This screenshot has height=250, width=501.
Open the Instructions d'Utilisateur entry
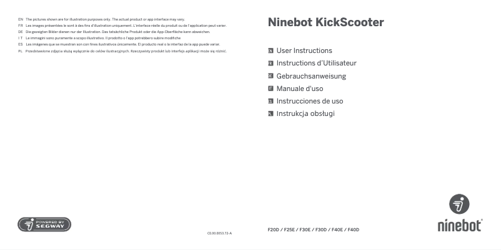click(x=316, y=64)
